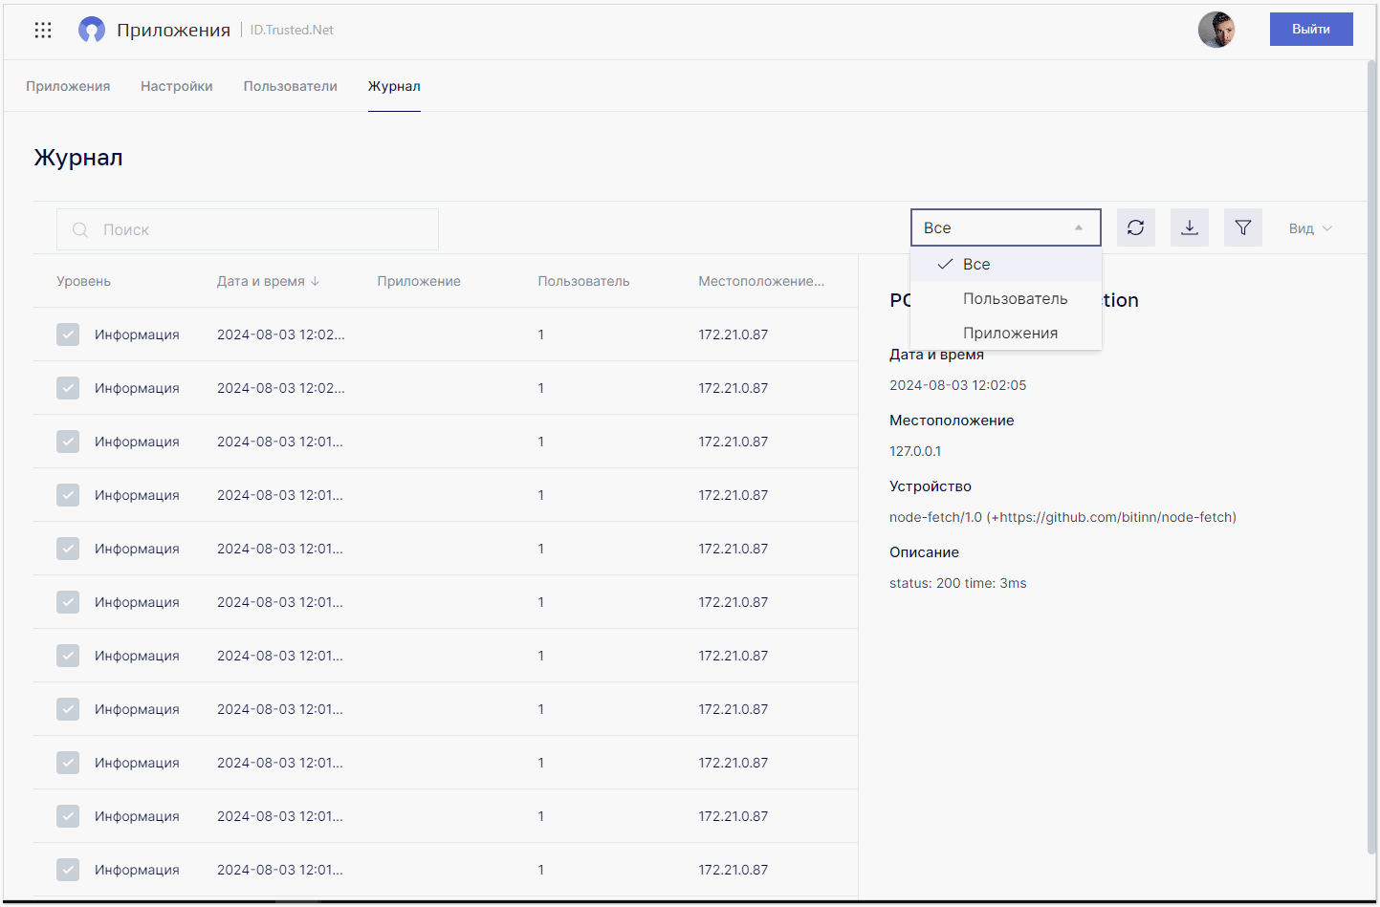Click the vertical page scrollbar
Screen dimensions: 1380x907
pyautogui.click(x=1371, y=457)
